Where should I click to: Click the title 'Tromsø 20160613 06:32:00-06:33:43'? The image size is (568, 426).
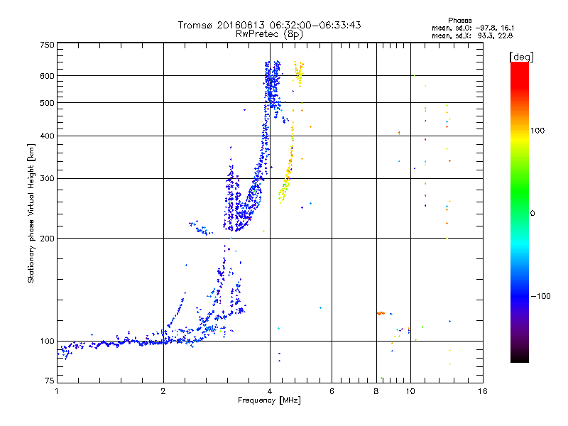click(269, 25)
